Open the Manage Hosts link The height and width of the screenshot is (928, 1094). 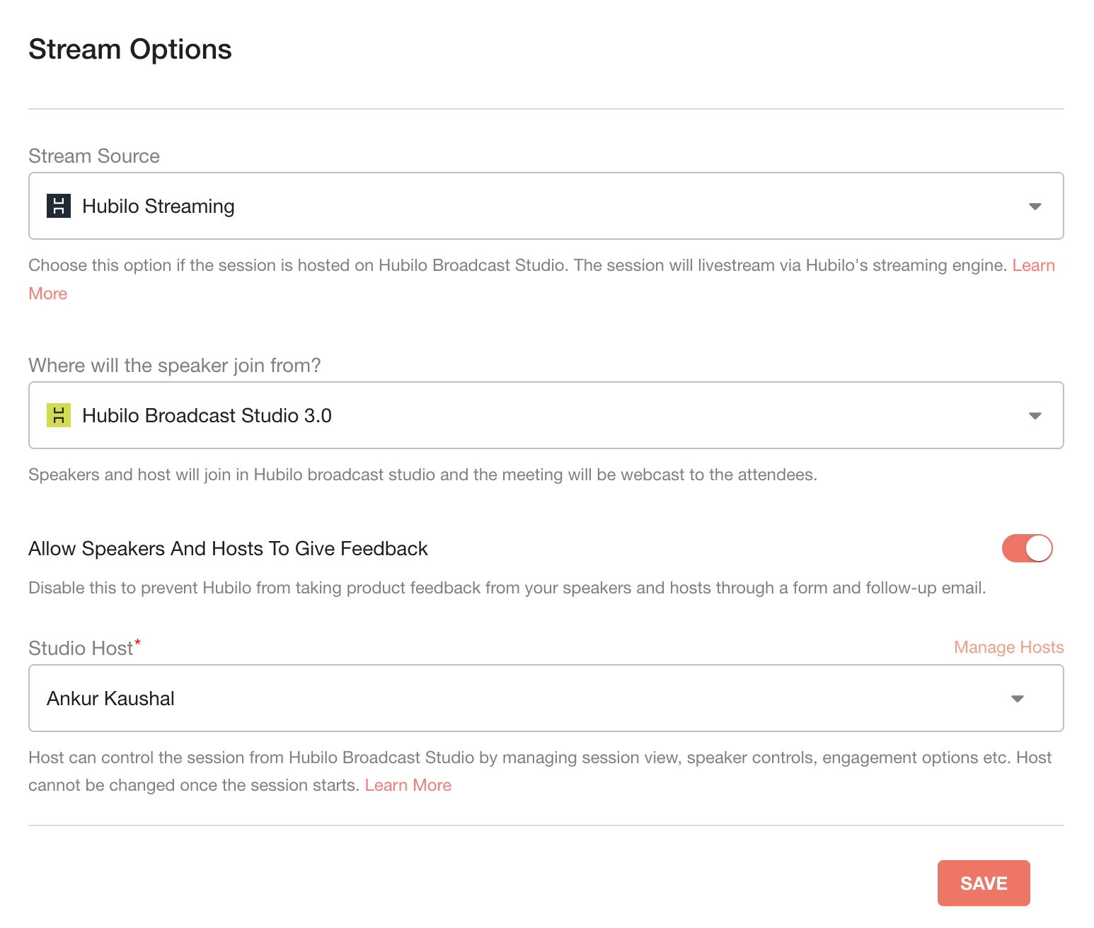pyautogui.click(x=1008, y=647)
